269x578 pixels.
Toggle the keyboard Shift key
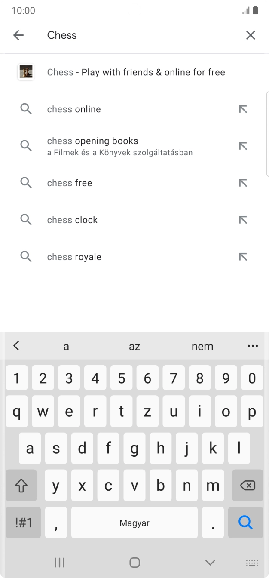coord(21,486)
